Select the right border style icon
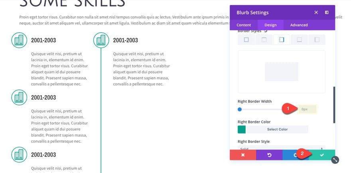The image size is (351, 173). pyautogui.click(x=282, y=40)
